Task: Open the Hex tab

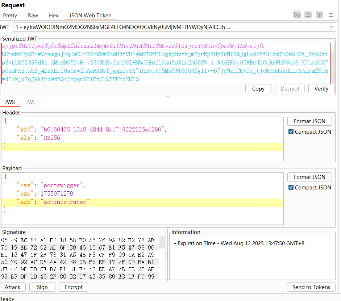Action: (x=54, y=16)
